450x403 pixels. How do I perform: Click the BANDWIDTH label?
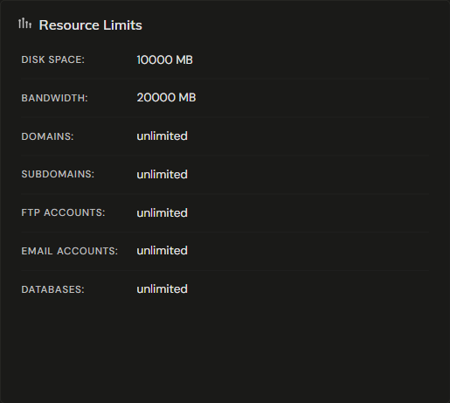[x=54, y=98]
